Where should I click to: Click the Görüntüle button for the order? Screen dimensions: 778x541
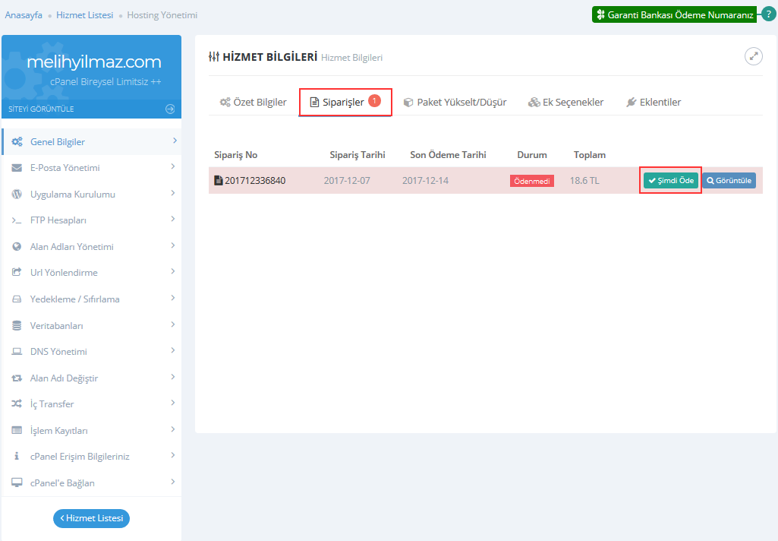point(729,181)
